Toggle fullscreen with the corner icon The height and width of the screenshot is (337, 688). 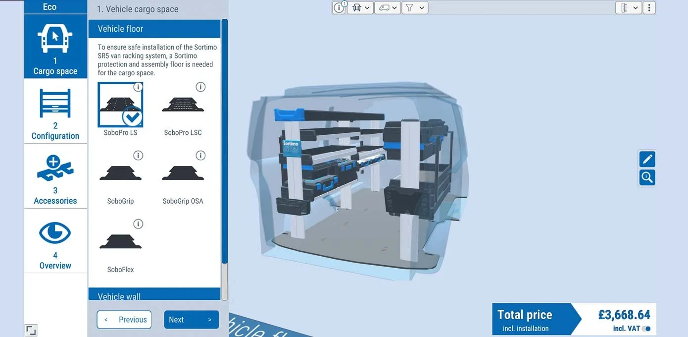[31, 330]
